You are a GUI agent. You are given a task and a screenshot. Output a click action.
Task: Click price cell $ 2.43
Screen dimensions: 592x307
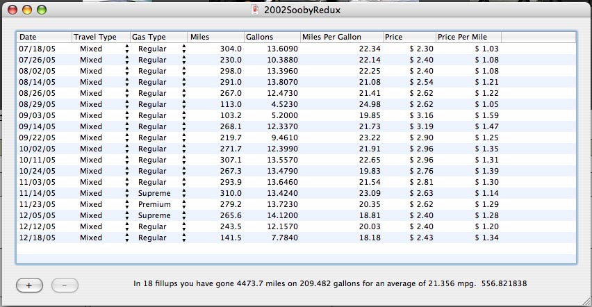coord(421,238)
